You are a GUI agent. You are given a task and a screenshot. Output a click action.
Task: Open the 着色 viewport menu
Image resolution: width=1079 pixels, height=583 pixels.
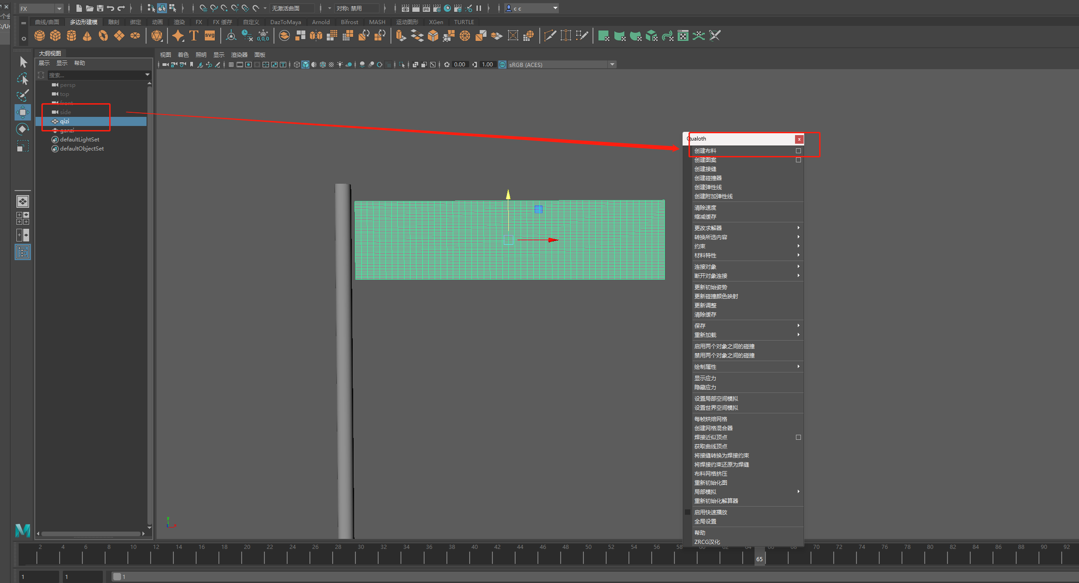tap(183, 55)
